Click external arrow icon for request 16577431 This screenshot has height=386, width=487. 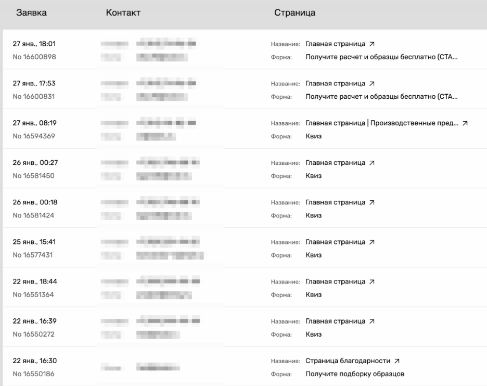coord(371,242)
